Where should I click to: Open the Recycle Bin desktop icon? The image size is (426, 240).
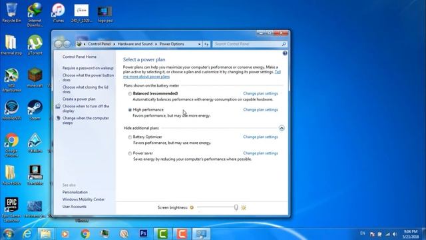(x=11, y=13)
